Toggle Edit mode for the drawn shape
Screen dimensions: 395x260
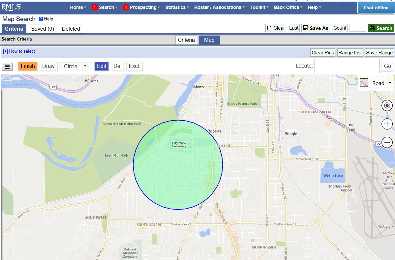click(x=101, y=66)
